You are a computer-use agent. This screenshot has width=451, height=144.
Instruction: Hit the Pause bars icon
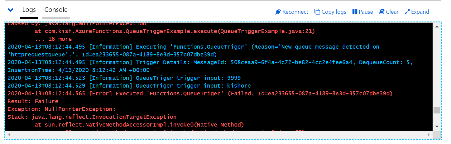(x=355, y=12)
